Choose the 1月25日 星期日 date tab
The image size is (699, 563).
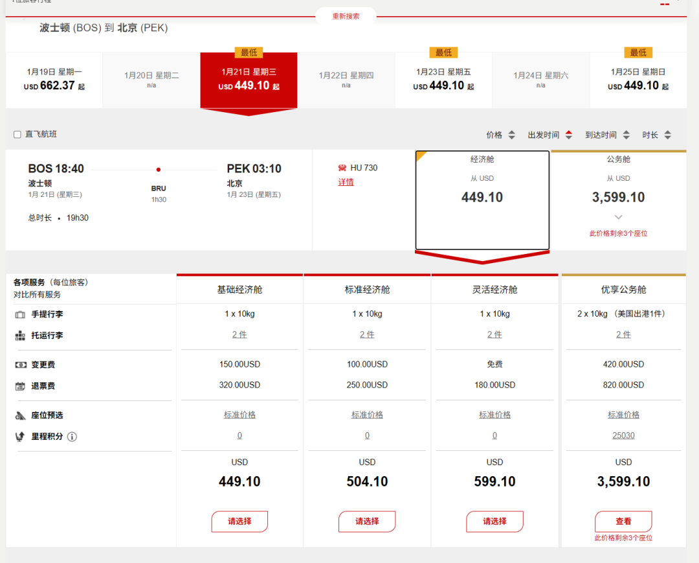click(x=638, y=80)
